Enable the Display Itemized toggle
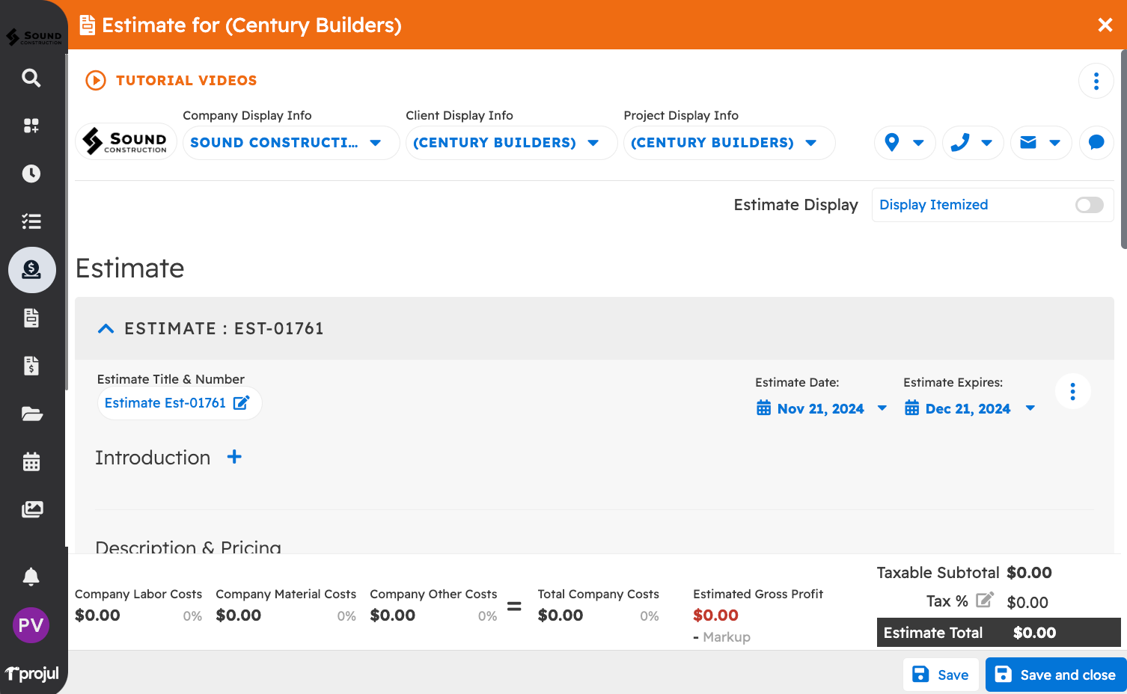 tap(1089, 205)
